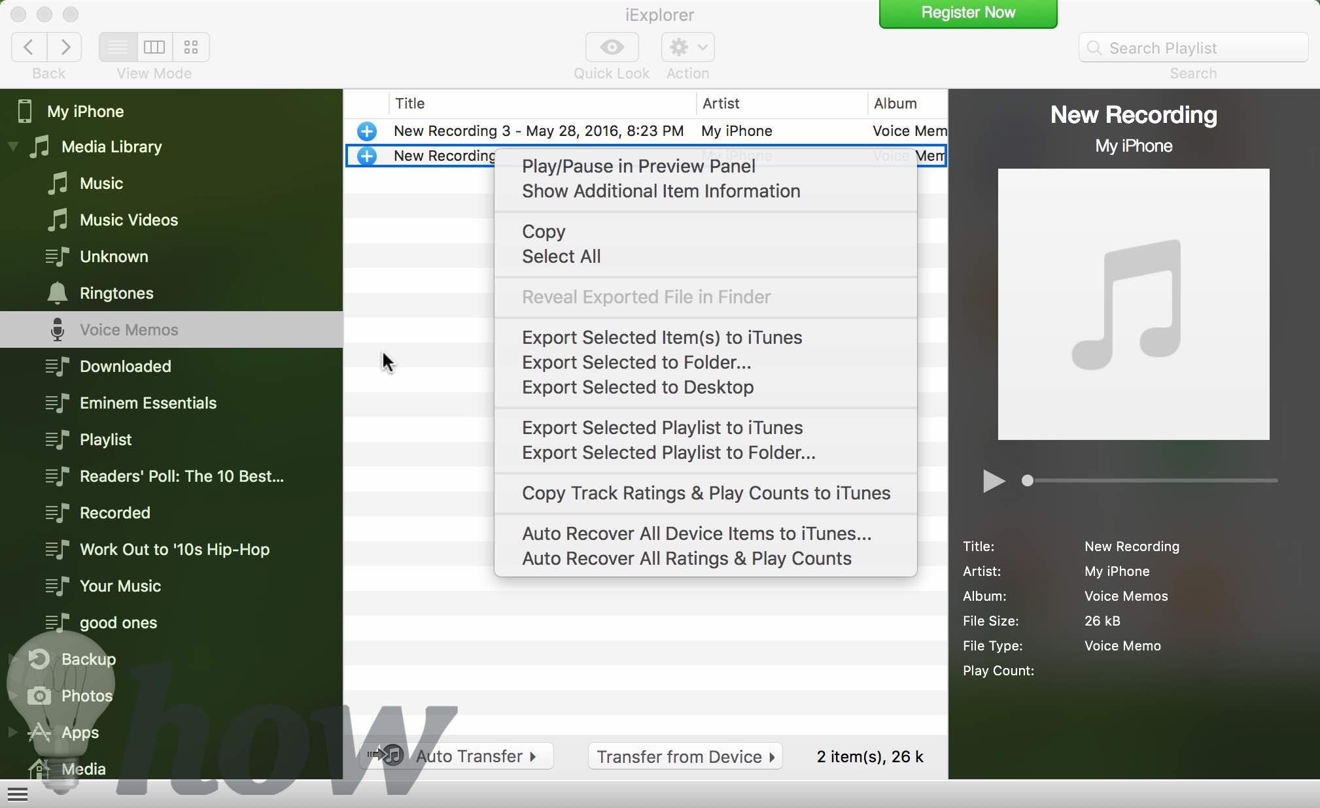
Task: Select Export Selected Item(s) to iTunes
Action: pos(663,337)
